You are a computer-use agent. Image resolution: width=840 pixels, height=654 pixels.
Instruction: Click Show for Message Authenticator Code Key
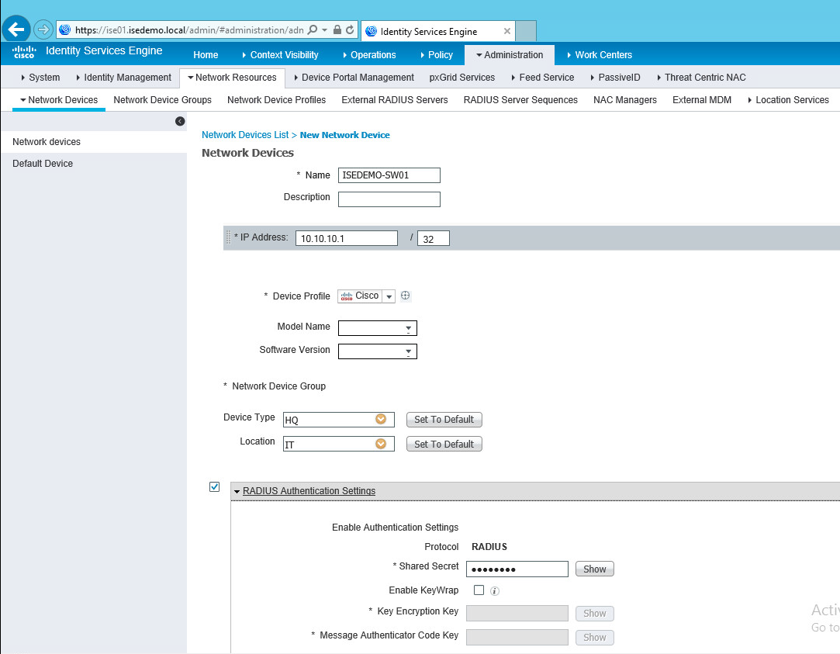point(595,638)
